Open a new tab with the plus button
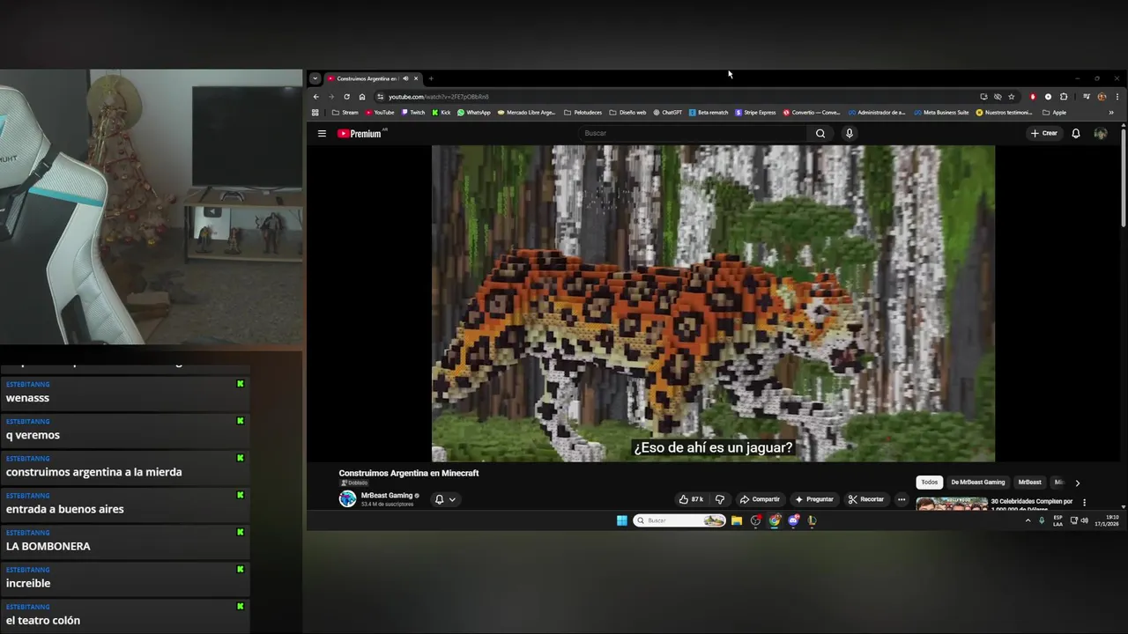This screenshot has height=634, width=1128. (431, 78)
